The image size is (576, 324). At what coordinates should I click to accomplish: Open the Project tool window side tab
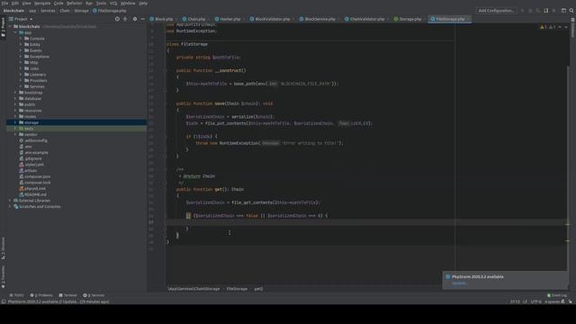tap(4, 28)
